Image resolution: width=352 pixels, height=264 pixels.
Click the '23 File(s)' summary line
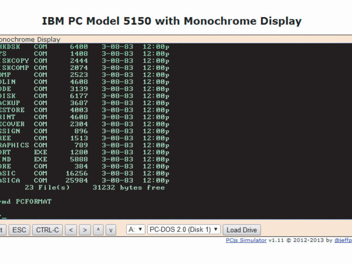click(94, 188)
